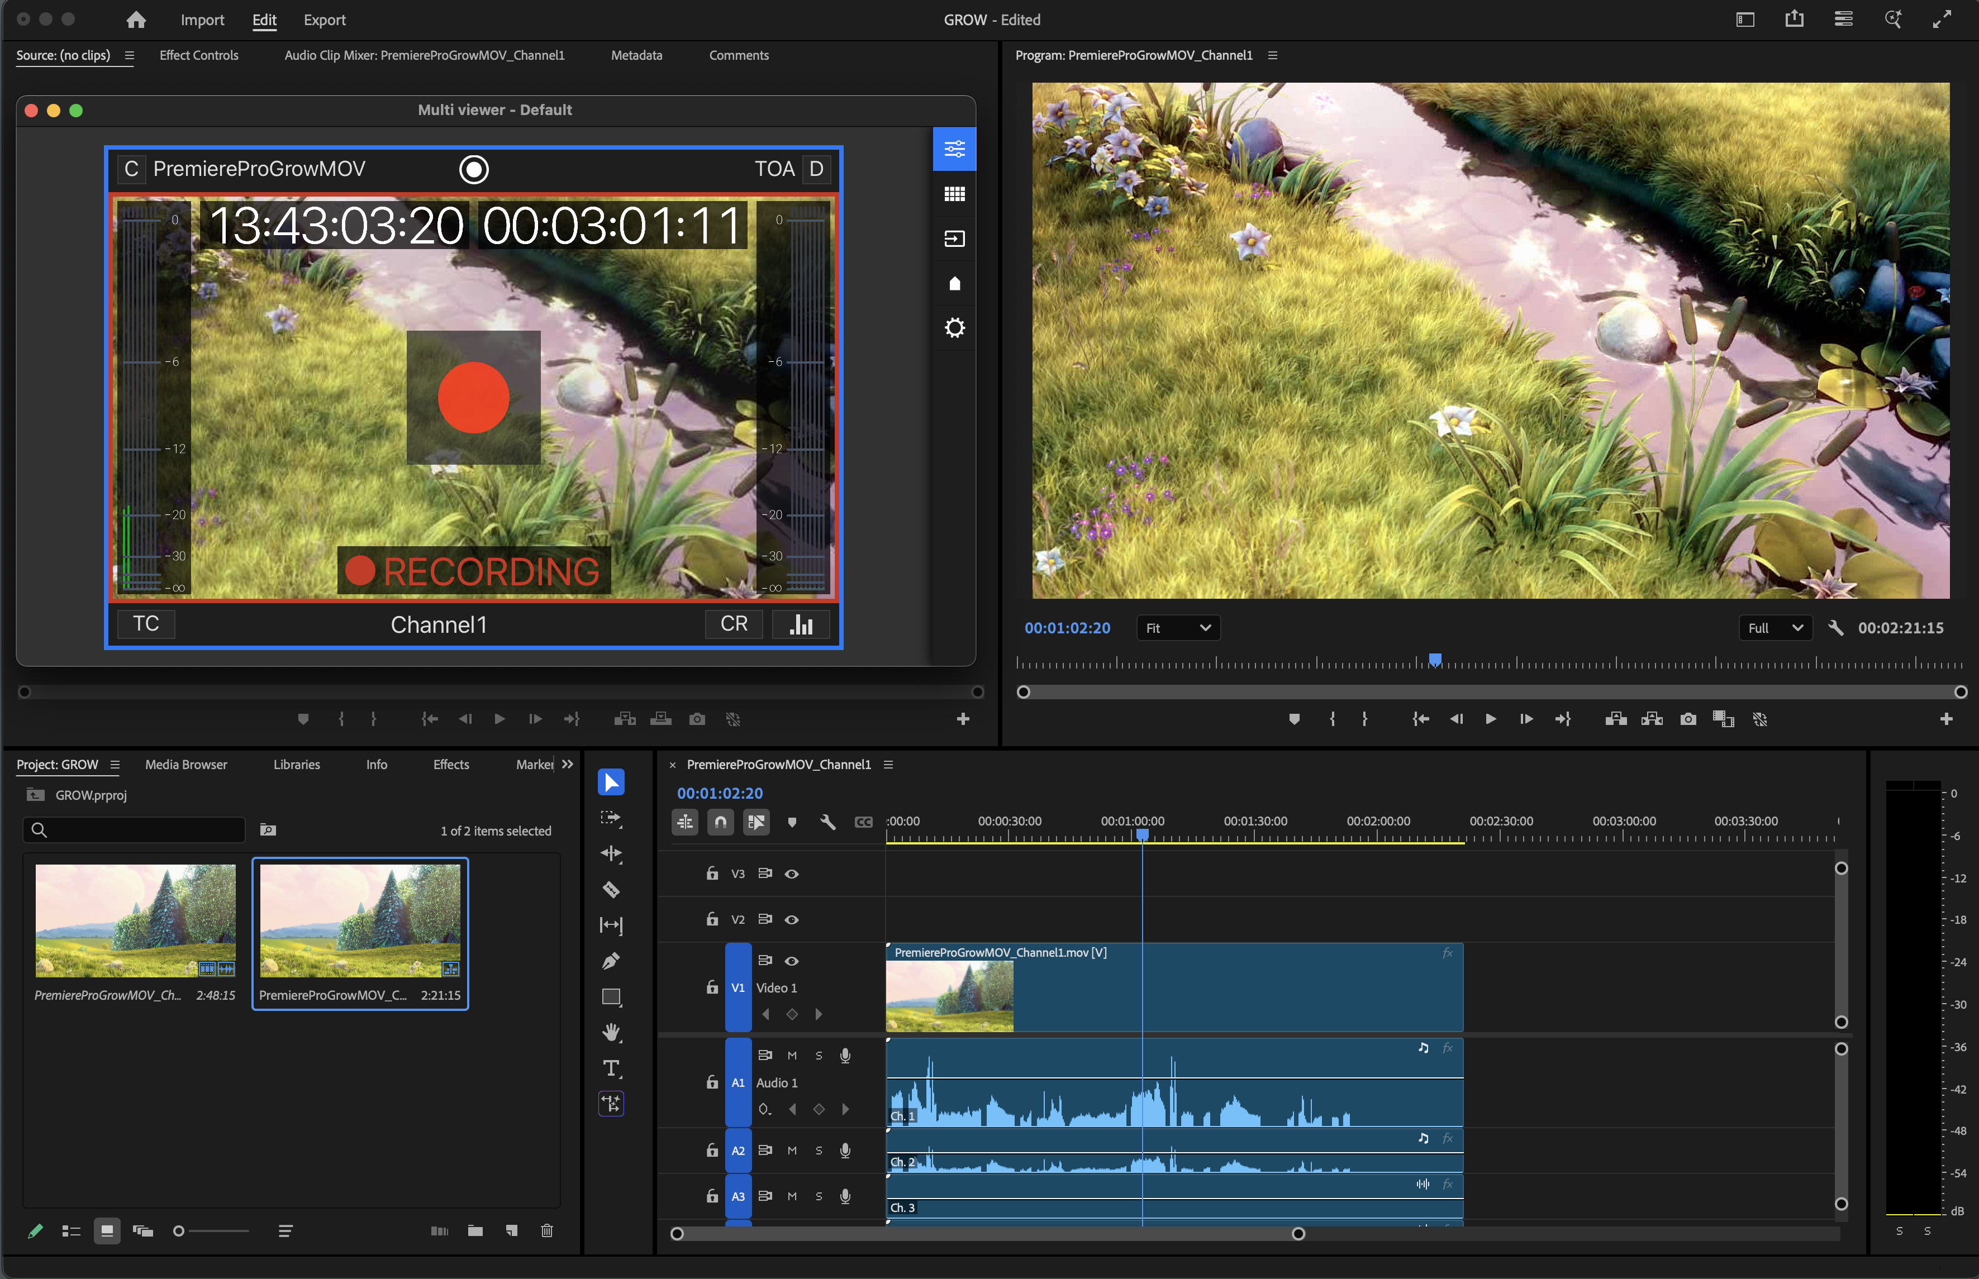Viewport: 1979px width, 1279px height.
Task: Open grid layout in Multi viewer sidebar
Action: 954,194
